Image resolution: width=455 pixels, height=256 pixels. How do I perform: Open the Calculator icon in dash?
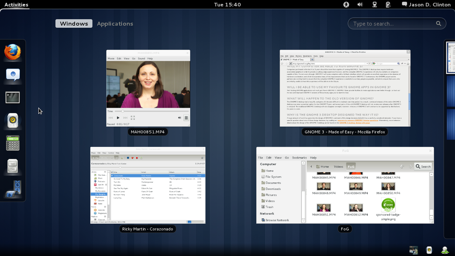13,143
